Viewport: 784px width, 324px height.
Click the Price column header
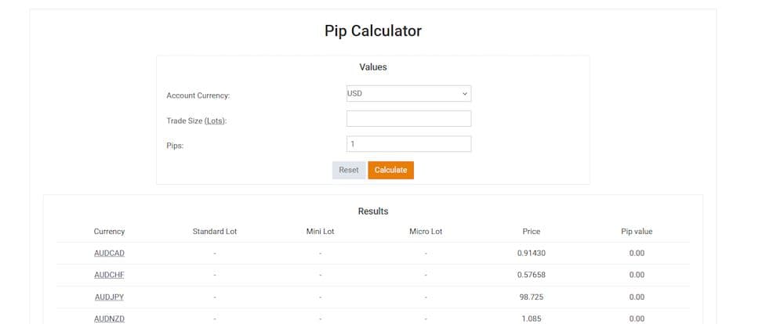pyautogui.click(x=531, y=232)
